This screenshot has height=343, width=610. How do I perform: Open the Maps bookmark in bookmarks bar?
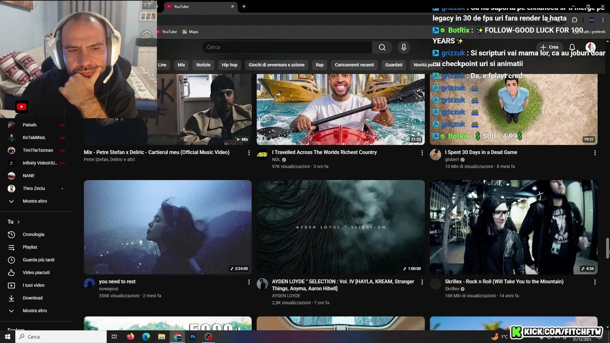pyautogui.click(x=190, y=32)
